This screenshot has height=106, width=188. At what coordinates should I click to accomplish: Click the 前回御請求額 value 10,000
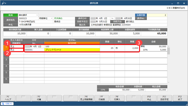21,34
